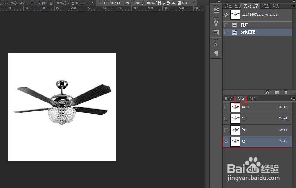
Task: Open the Brush settings panel icon
Action: [x=216, y=32]
